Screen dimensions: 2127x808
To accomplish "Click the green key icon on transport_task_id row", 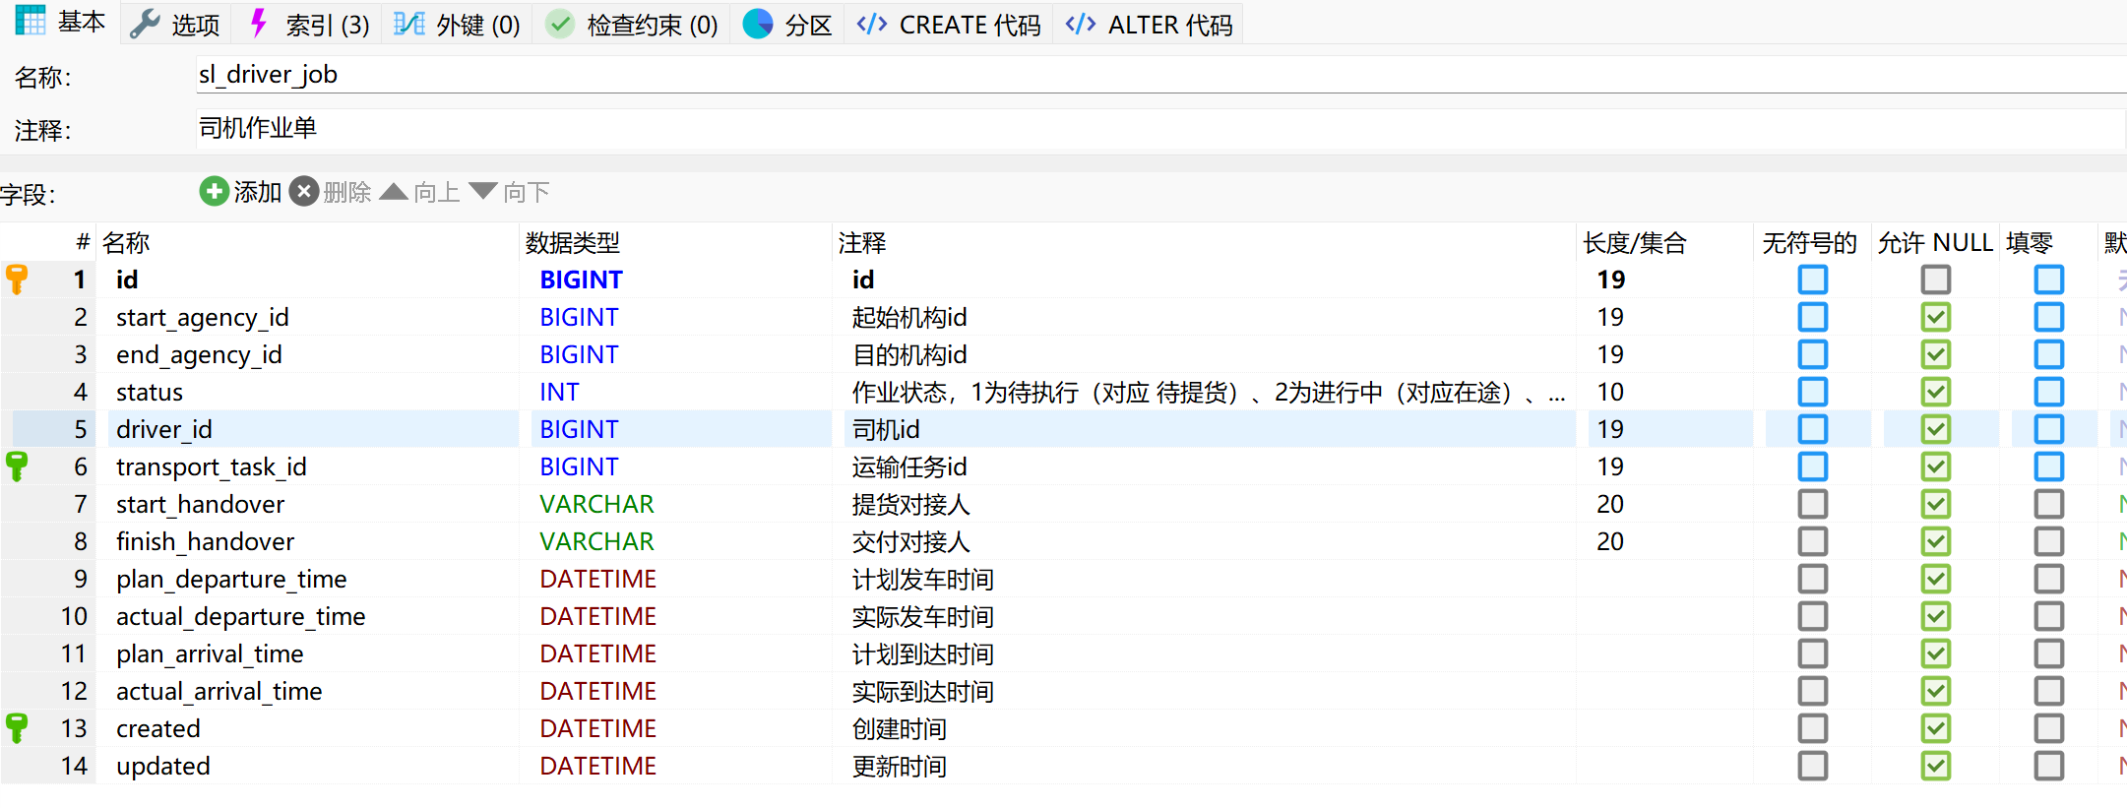I will (x=17, y=466).
